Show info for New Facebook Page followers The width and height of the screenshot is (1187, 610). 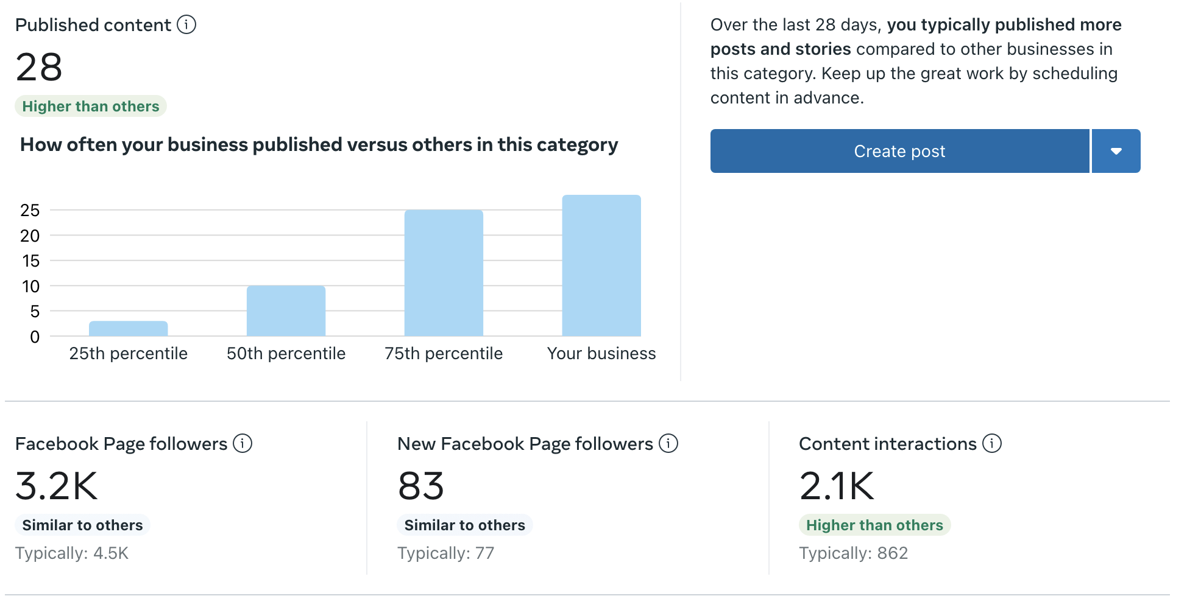coord(668,443)
